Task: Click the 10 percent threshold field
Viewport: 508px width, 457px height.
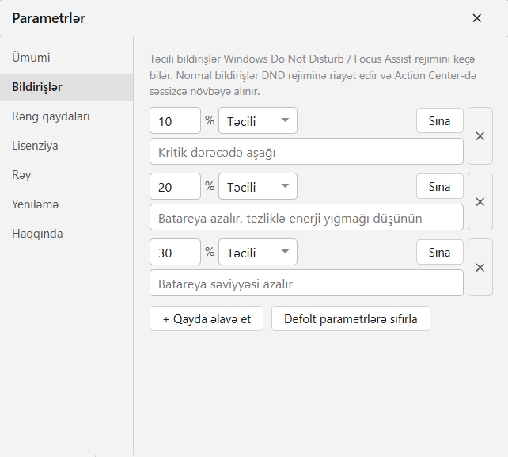Action: click(176, 120)
